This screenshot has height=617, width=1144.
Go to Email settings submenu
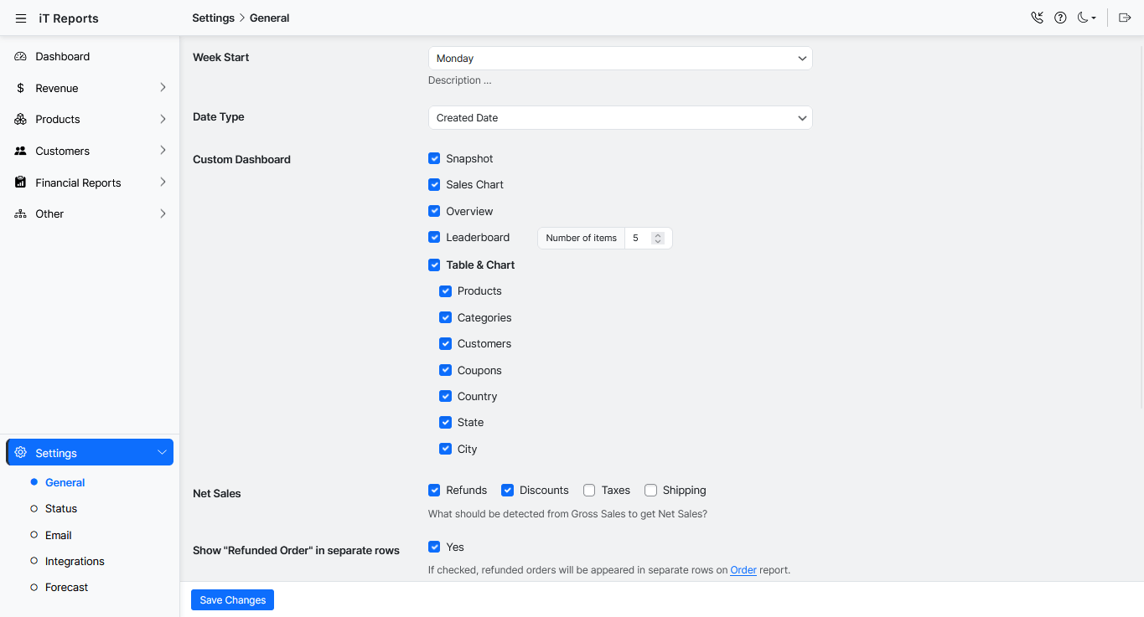coord(58,535)
